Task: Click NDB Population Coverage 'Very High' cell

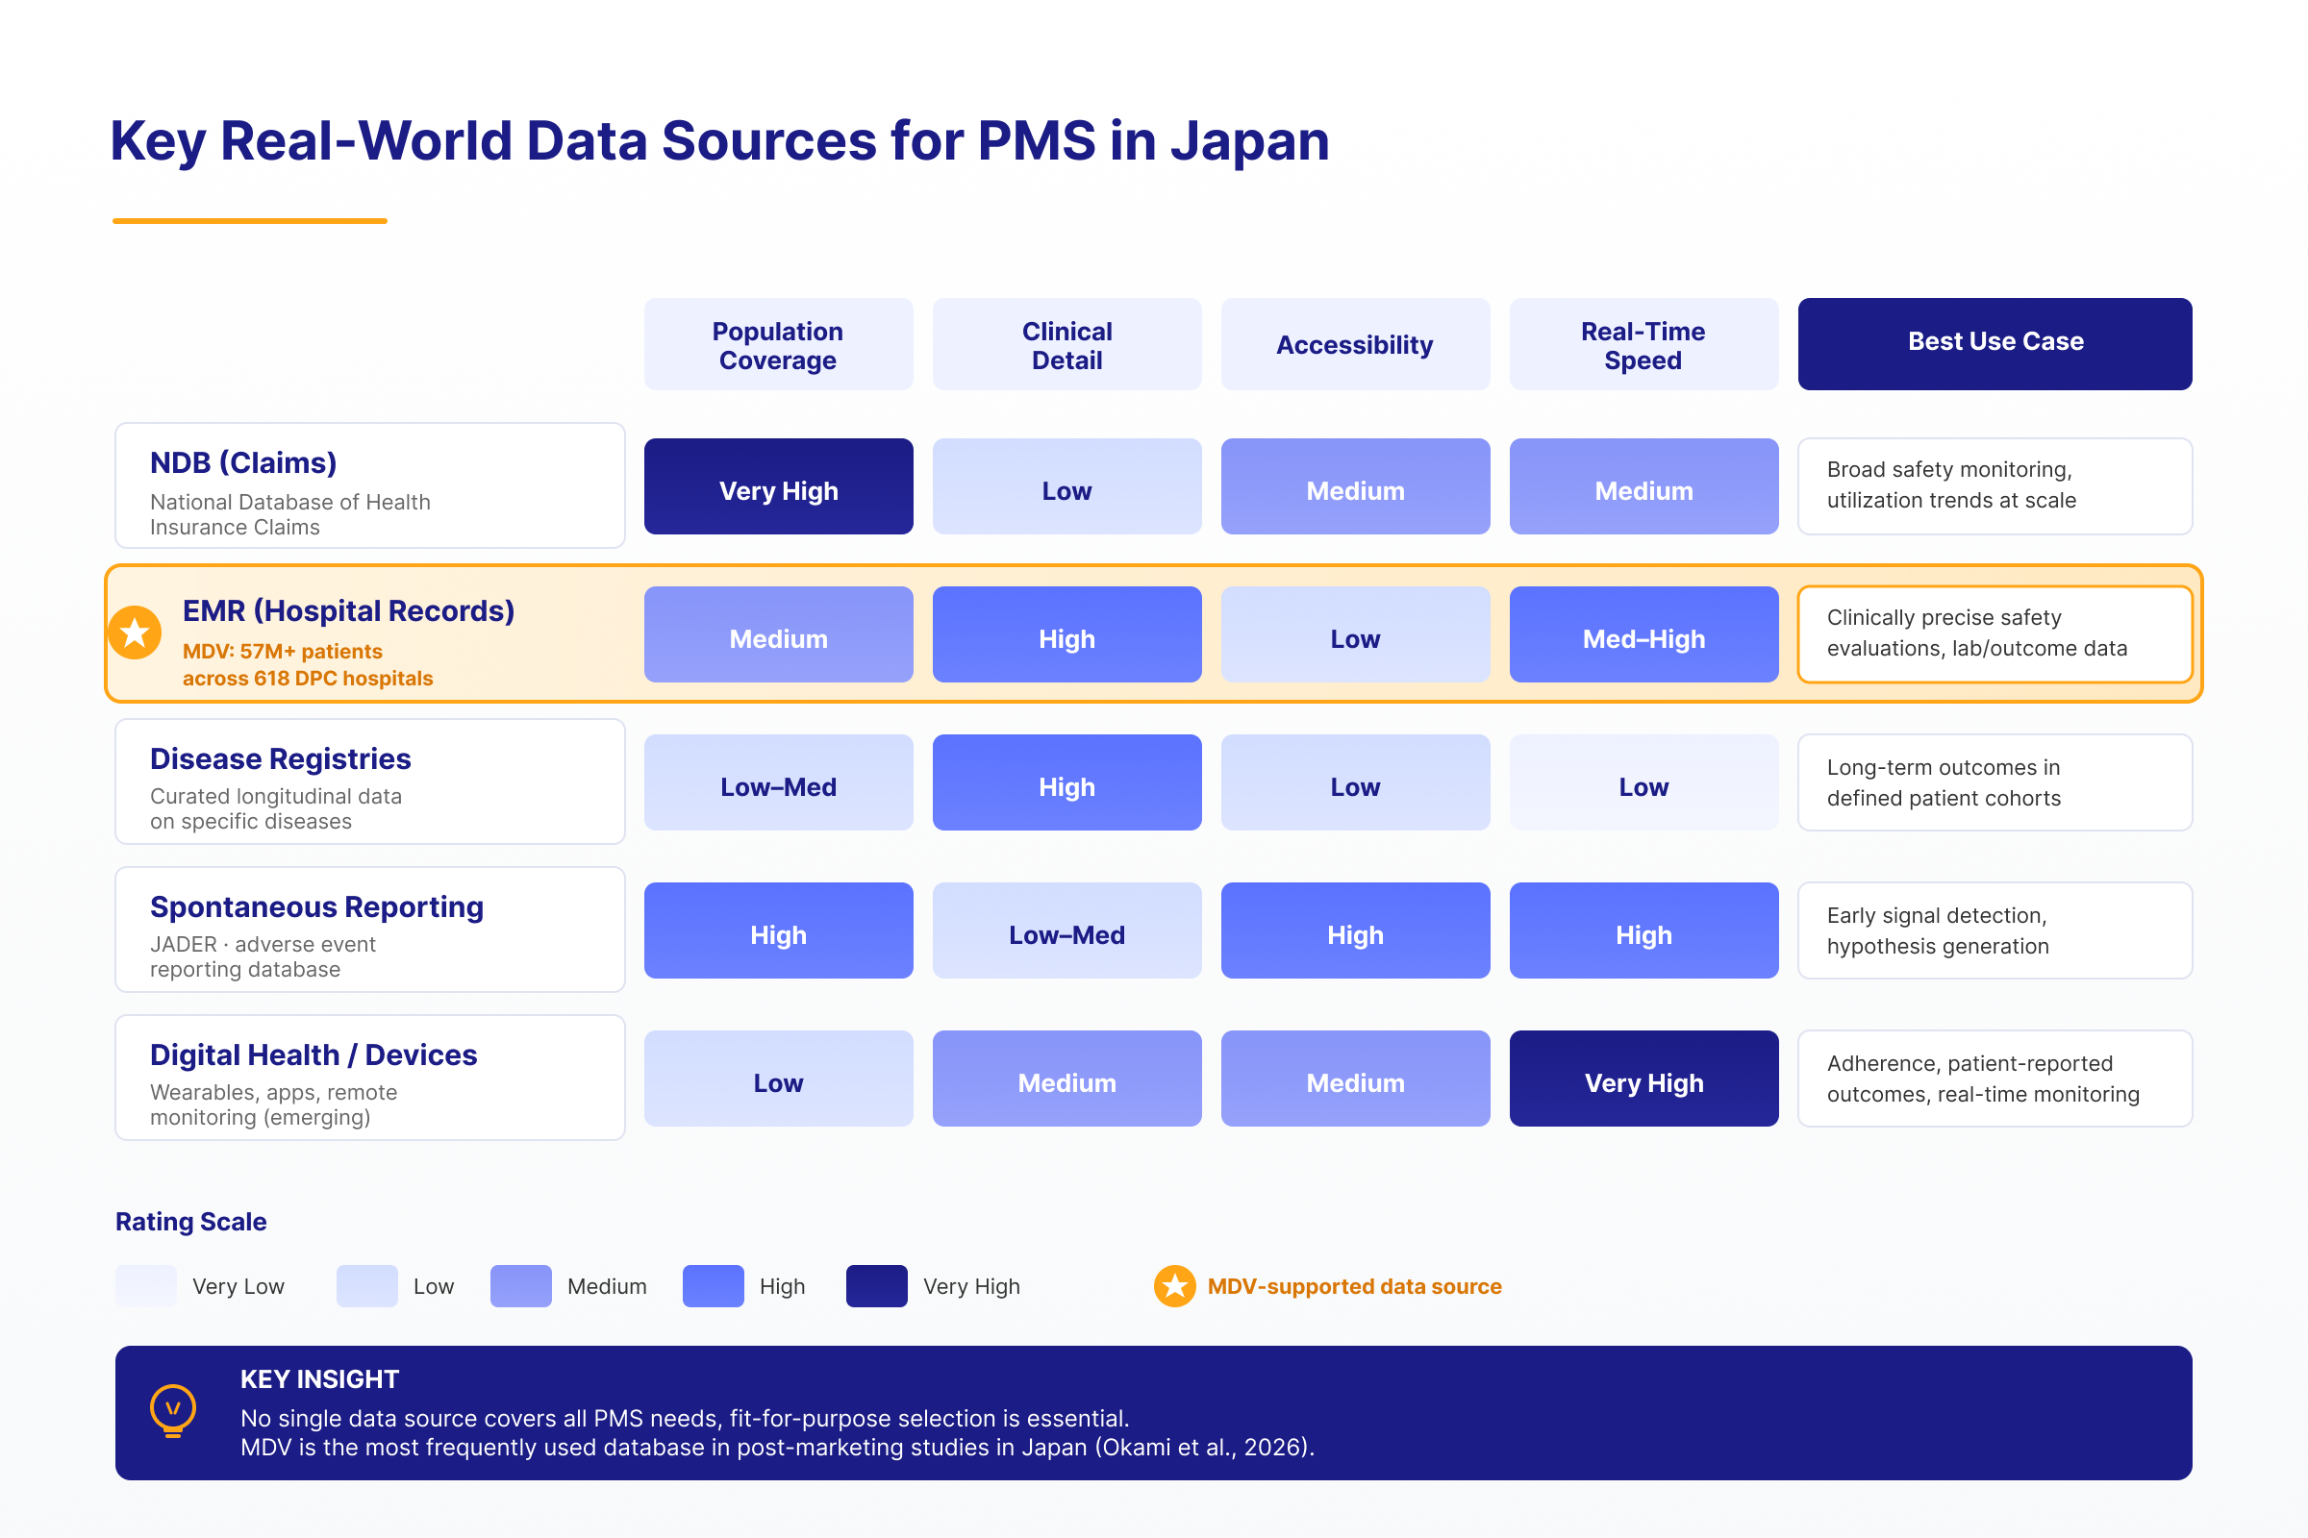Action: [x=778, y=486]
